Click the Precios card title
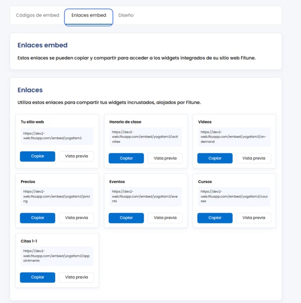This screenshot has height=303, width=301. pos(28,182)
